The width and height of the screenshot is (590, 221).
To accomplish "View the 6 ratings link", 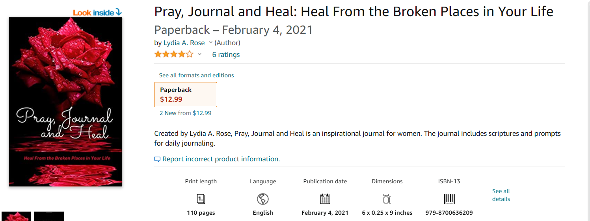I will (226, 55).
